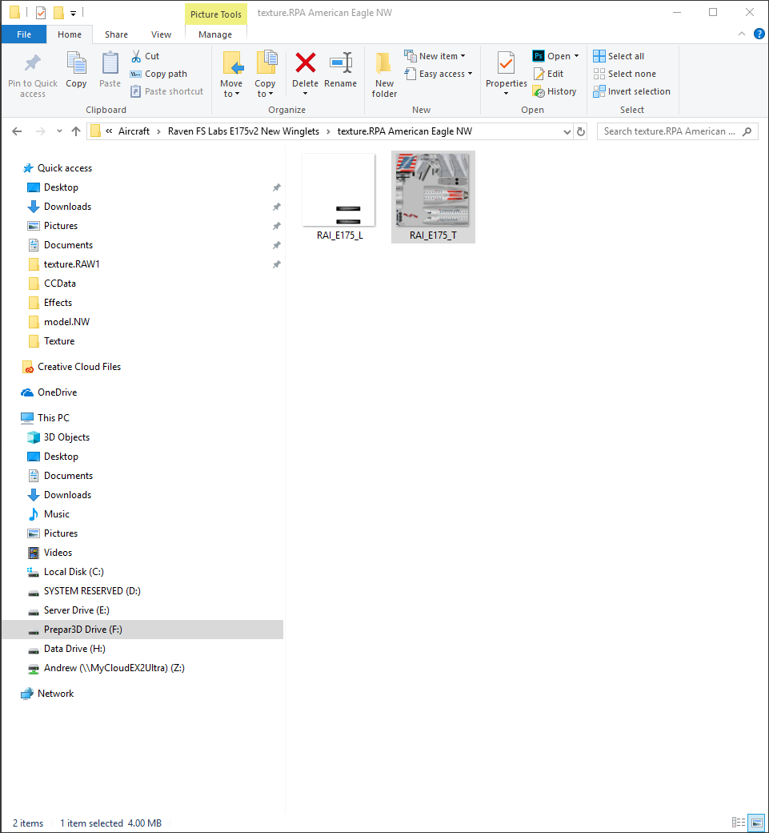Cut the selected file
Viewport: 769px width, 833px height.
coord(145,56)
